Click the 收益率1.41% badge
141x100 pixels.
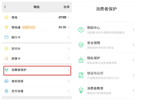(29, 27)
